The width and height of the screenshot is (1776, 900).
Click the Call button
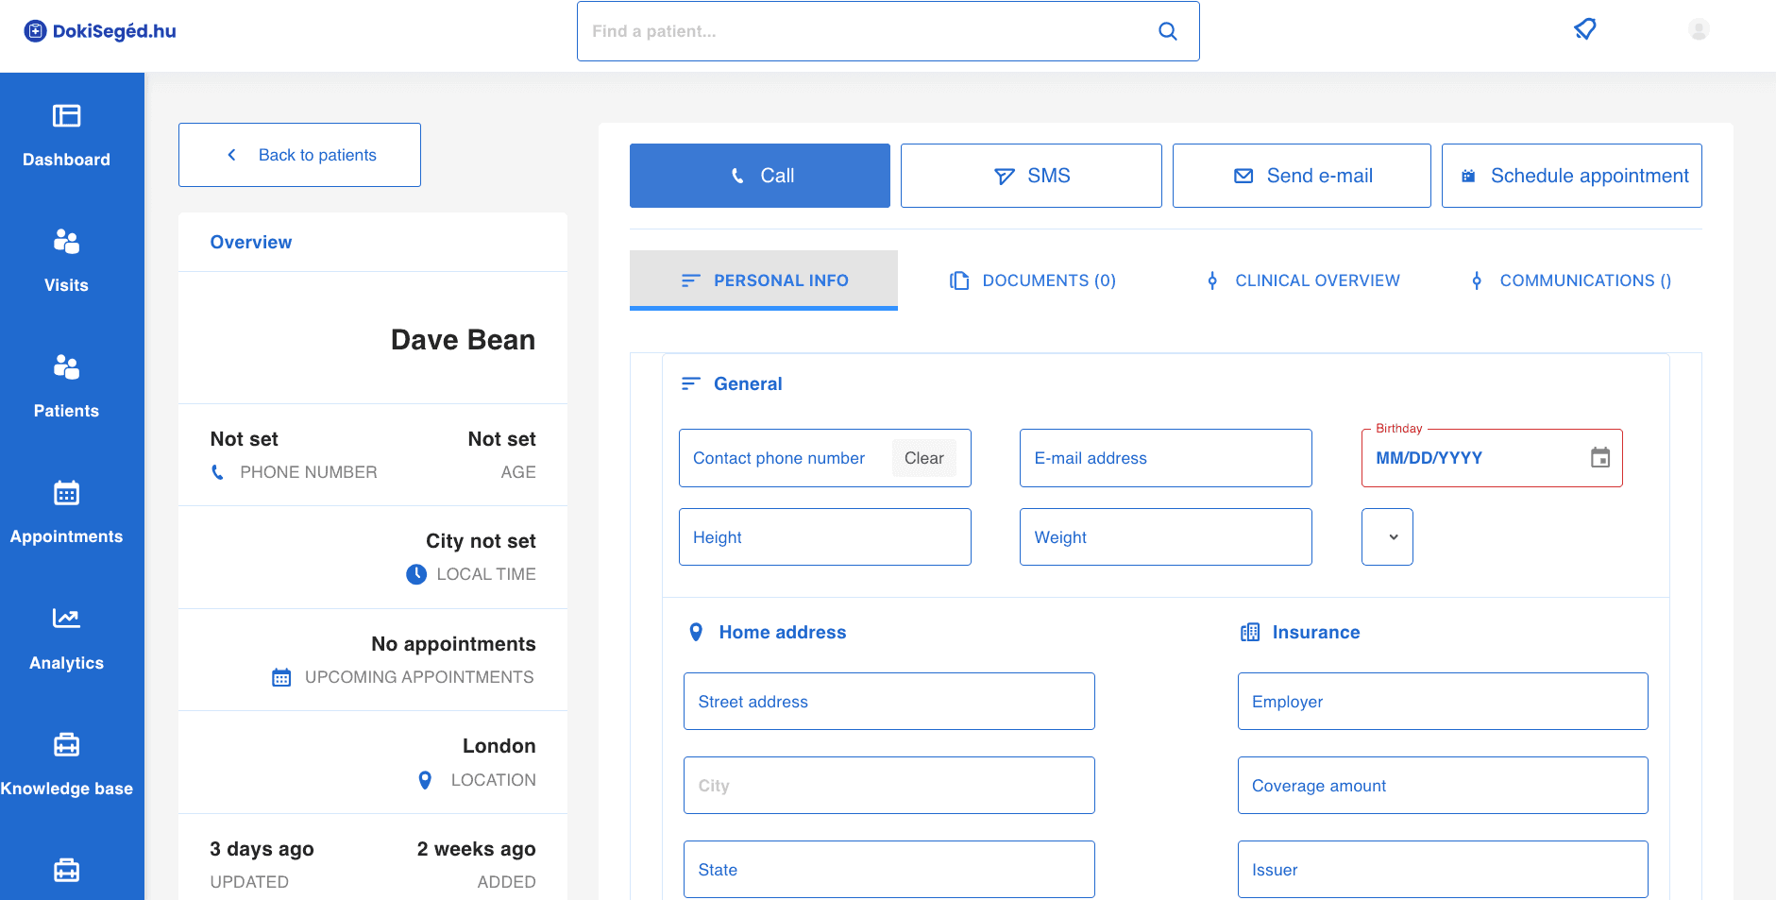(x=760, y=176)
